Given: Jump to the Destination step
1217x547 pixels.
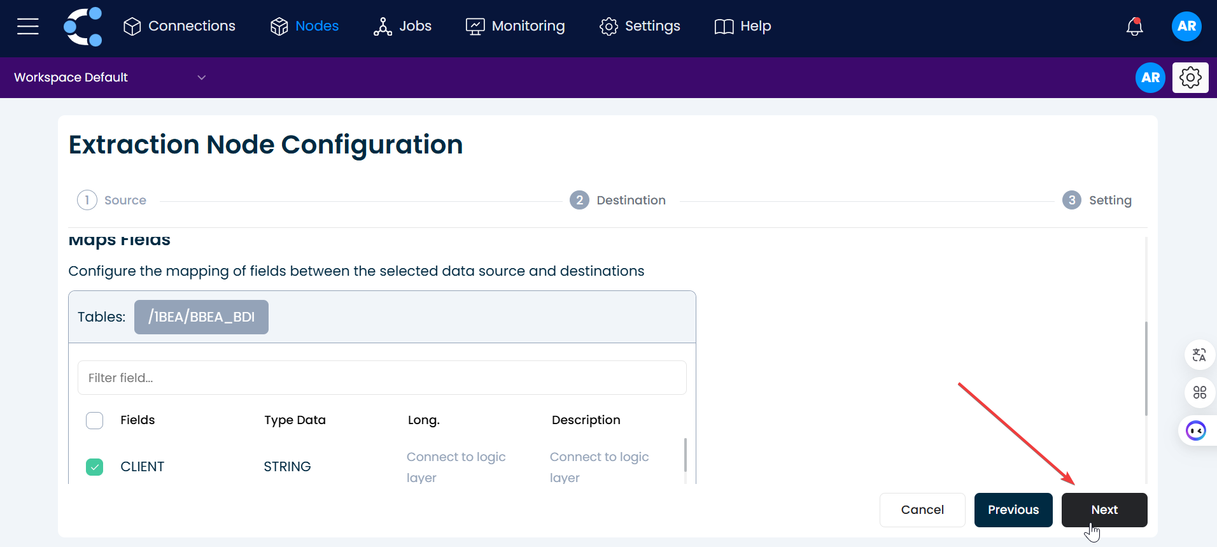Looking at the screenshot, I should coord(617,200).
